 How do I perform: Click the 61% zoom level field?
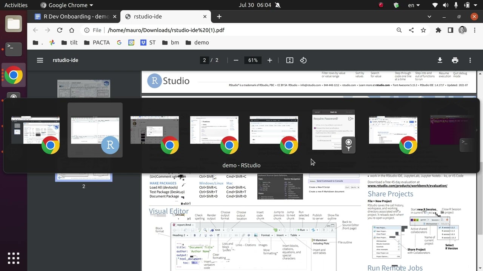click(253, 60)
